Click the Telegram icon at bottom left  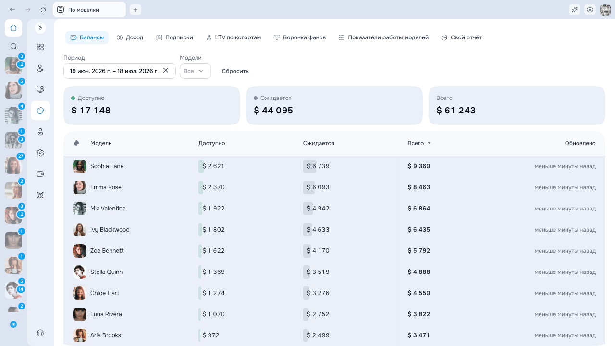[x=13, y=324]
